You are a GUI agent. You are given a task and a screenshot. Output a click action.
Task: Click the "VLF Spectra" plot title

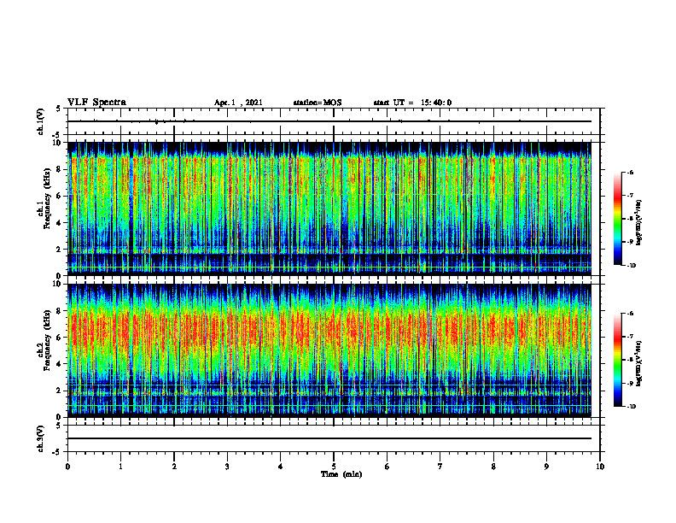click(96, 103)
